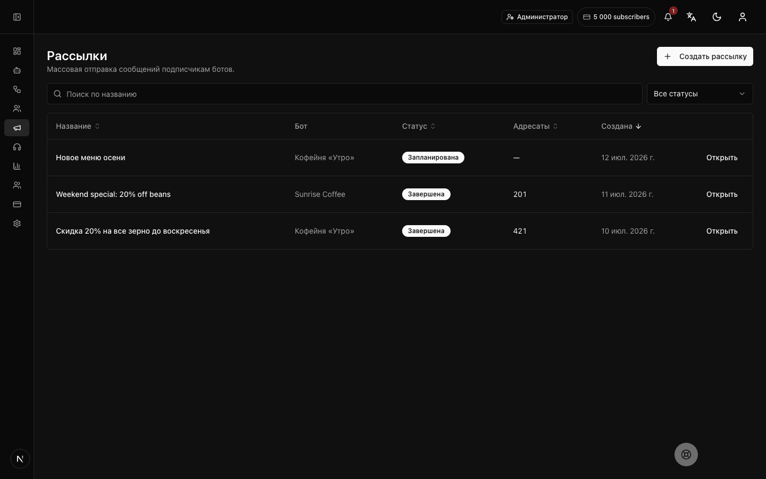Click the recipients count «201»

click(520, 194)
